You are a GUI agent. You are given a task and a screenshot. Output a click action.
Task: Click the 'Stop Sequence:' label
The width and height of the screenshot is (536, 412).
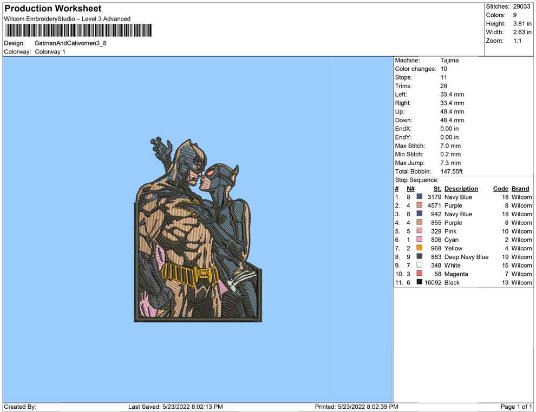tap(417, 180)
